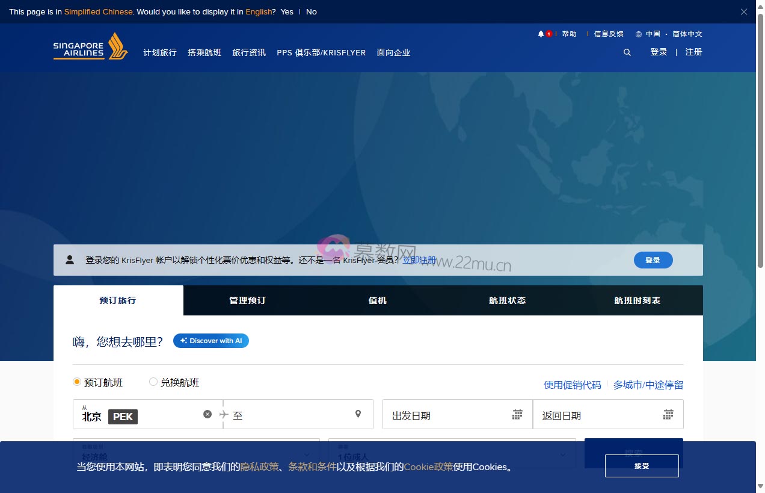Viewport: 765px width, 493px height.
Task: Open the notification bell icon
Action: click(x=541, y=34)
